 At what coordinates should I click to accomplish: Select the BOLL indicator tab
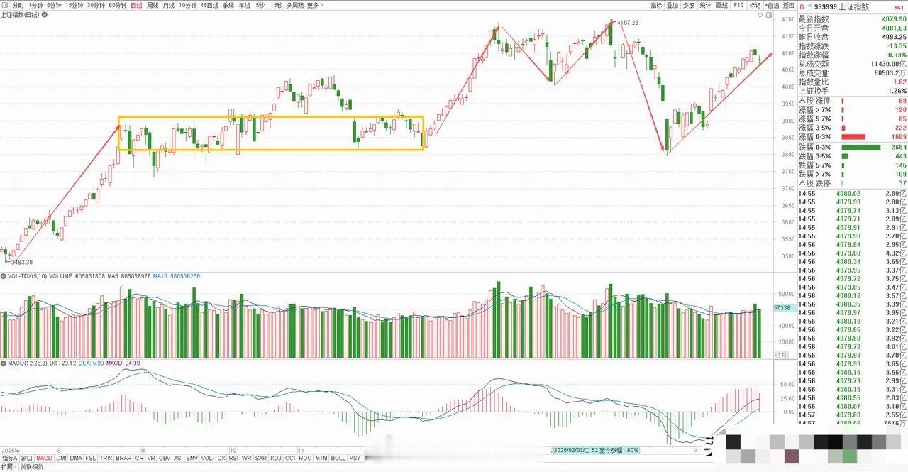[338, 459]
